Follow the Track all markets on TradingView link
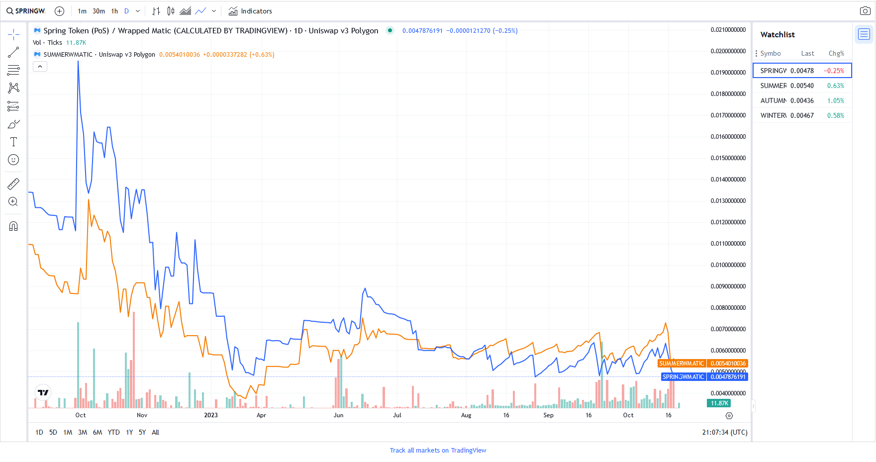876x462 pixels. coord(438,450)
